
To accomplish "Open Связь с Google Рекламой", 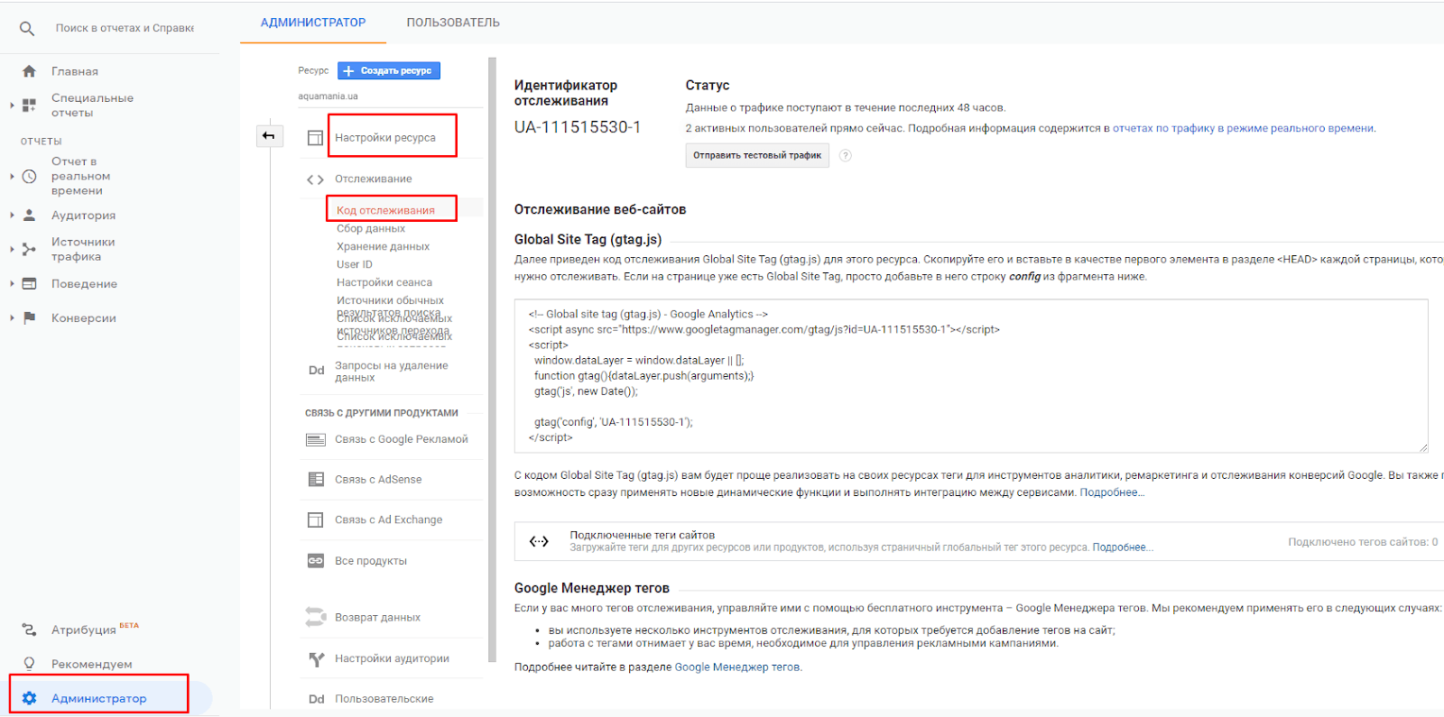I will pos(401,440).
